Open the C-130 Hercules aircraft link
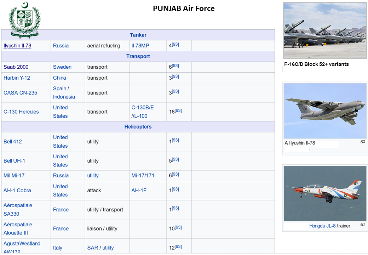 [21, 112]
